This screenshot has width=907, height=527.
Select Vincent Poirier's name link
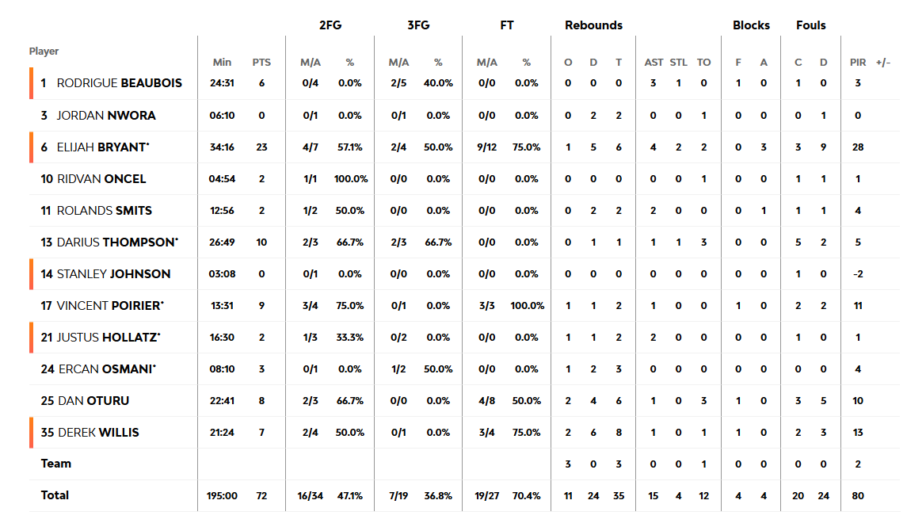[109, 306]
